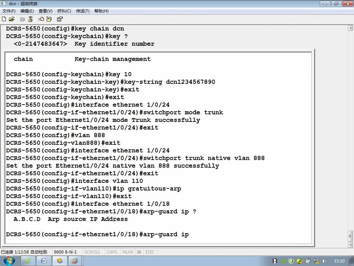
Task: Click the text 'Key identifier number'
Action: [x=114, y=44]
